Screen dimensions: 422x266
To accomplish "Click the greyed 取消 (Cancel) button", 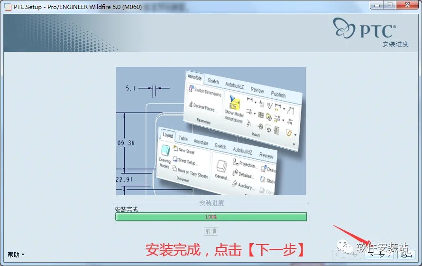I will [x=211, y=231].
